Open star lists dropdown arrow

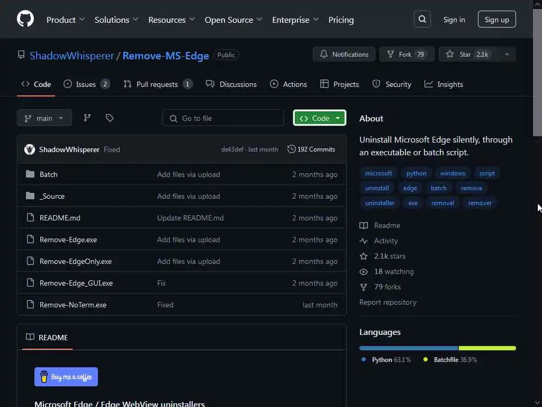pyautogui.click(x=507, y=55)
